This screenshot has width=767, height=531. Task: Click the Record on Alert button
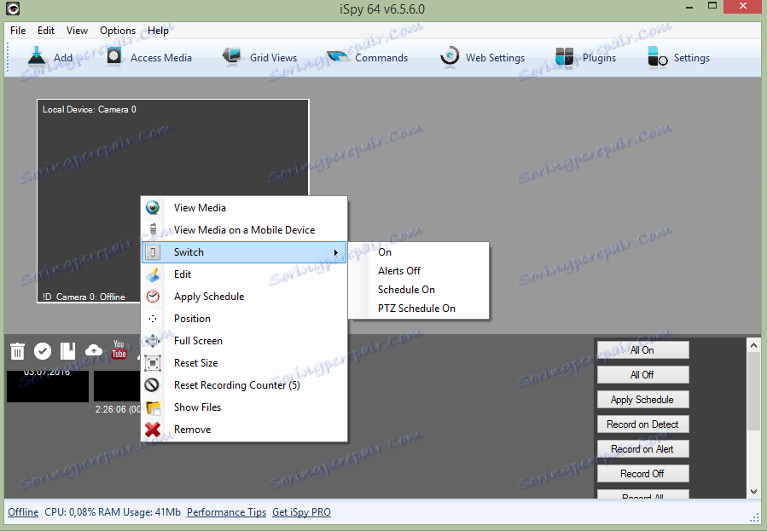pyautogui.click(x=642, y=449)
